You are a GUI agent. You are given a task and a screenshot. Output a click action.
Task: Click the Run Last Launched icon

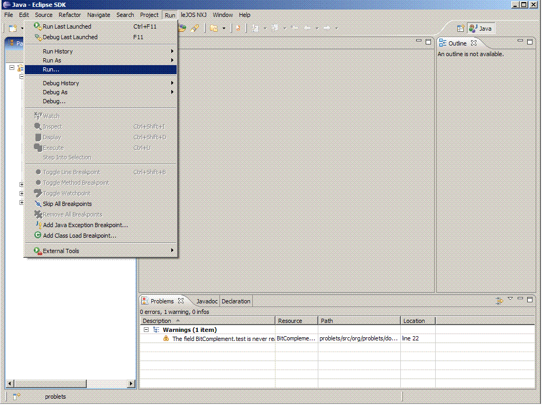38,26
